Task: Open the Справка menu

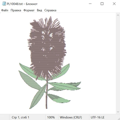Action: click(50, 10)
